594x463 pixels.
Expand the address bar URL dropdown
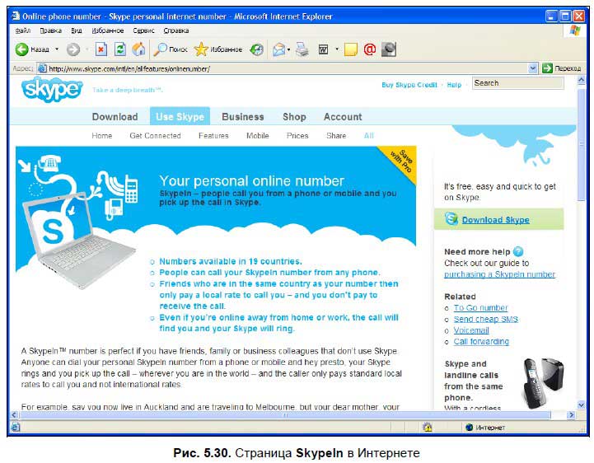click(x=533, y=68)
